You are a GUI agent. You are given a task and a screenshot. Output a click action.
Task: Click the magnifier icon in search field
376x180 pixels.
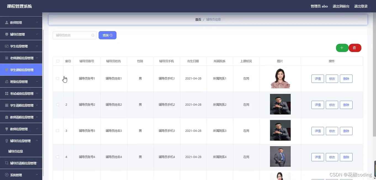pyautogui.click(x=93, y=35)
